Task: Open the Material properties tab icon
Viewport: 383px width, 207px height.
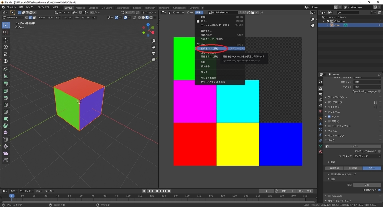Action: tap(321, 152)
